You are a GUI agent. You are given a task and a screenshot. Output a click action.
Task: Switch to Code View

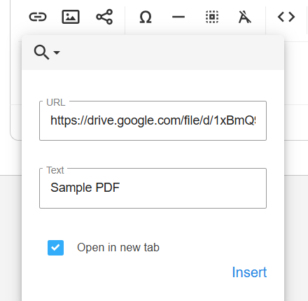[x=286, y=17]
